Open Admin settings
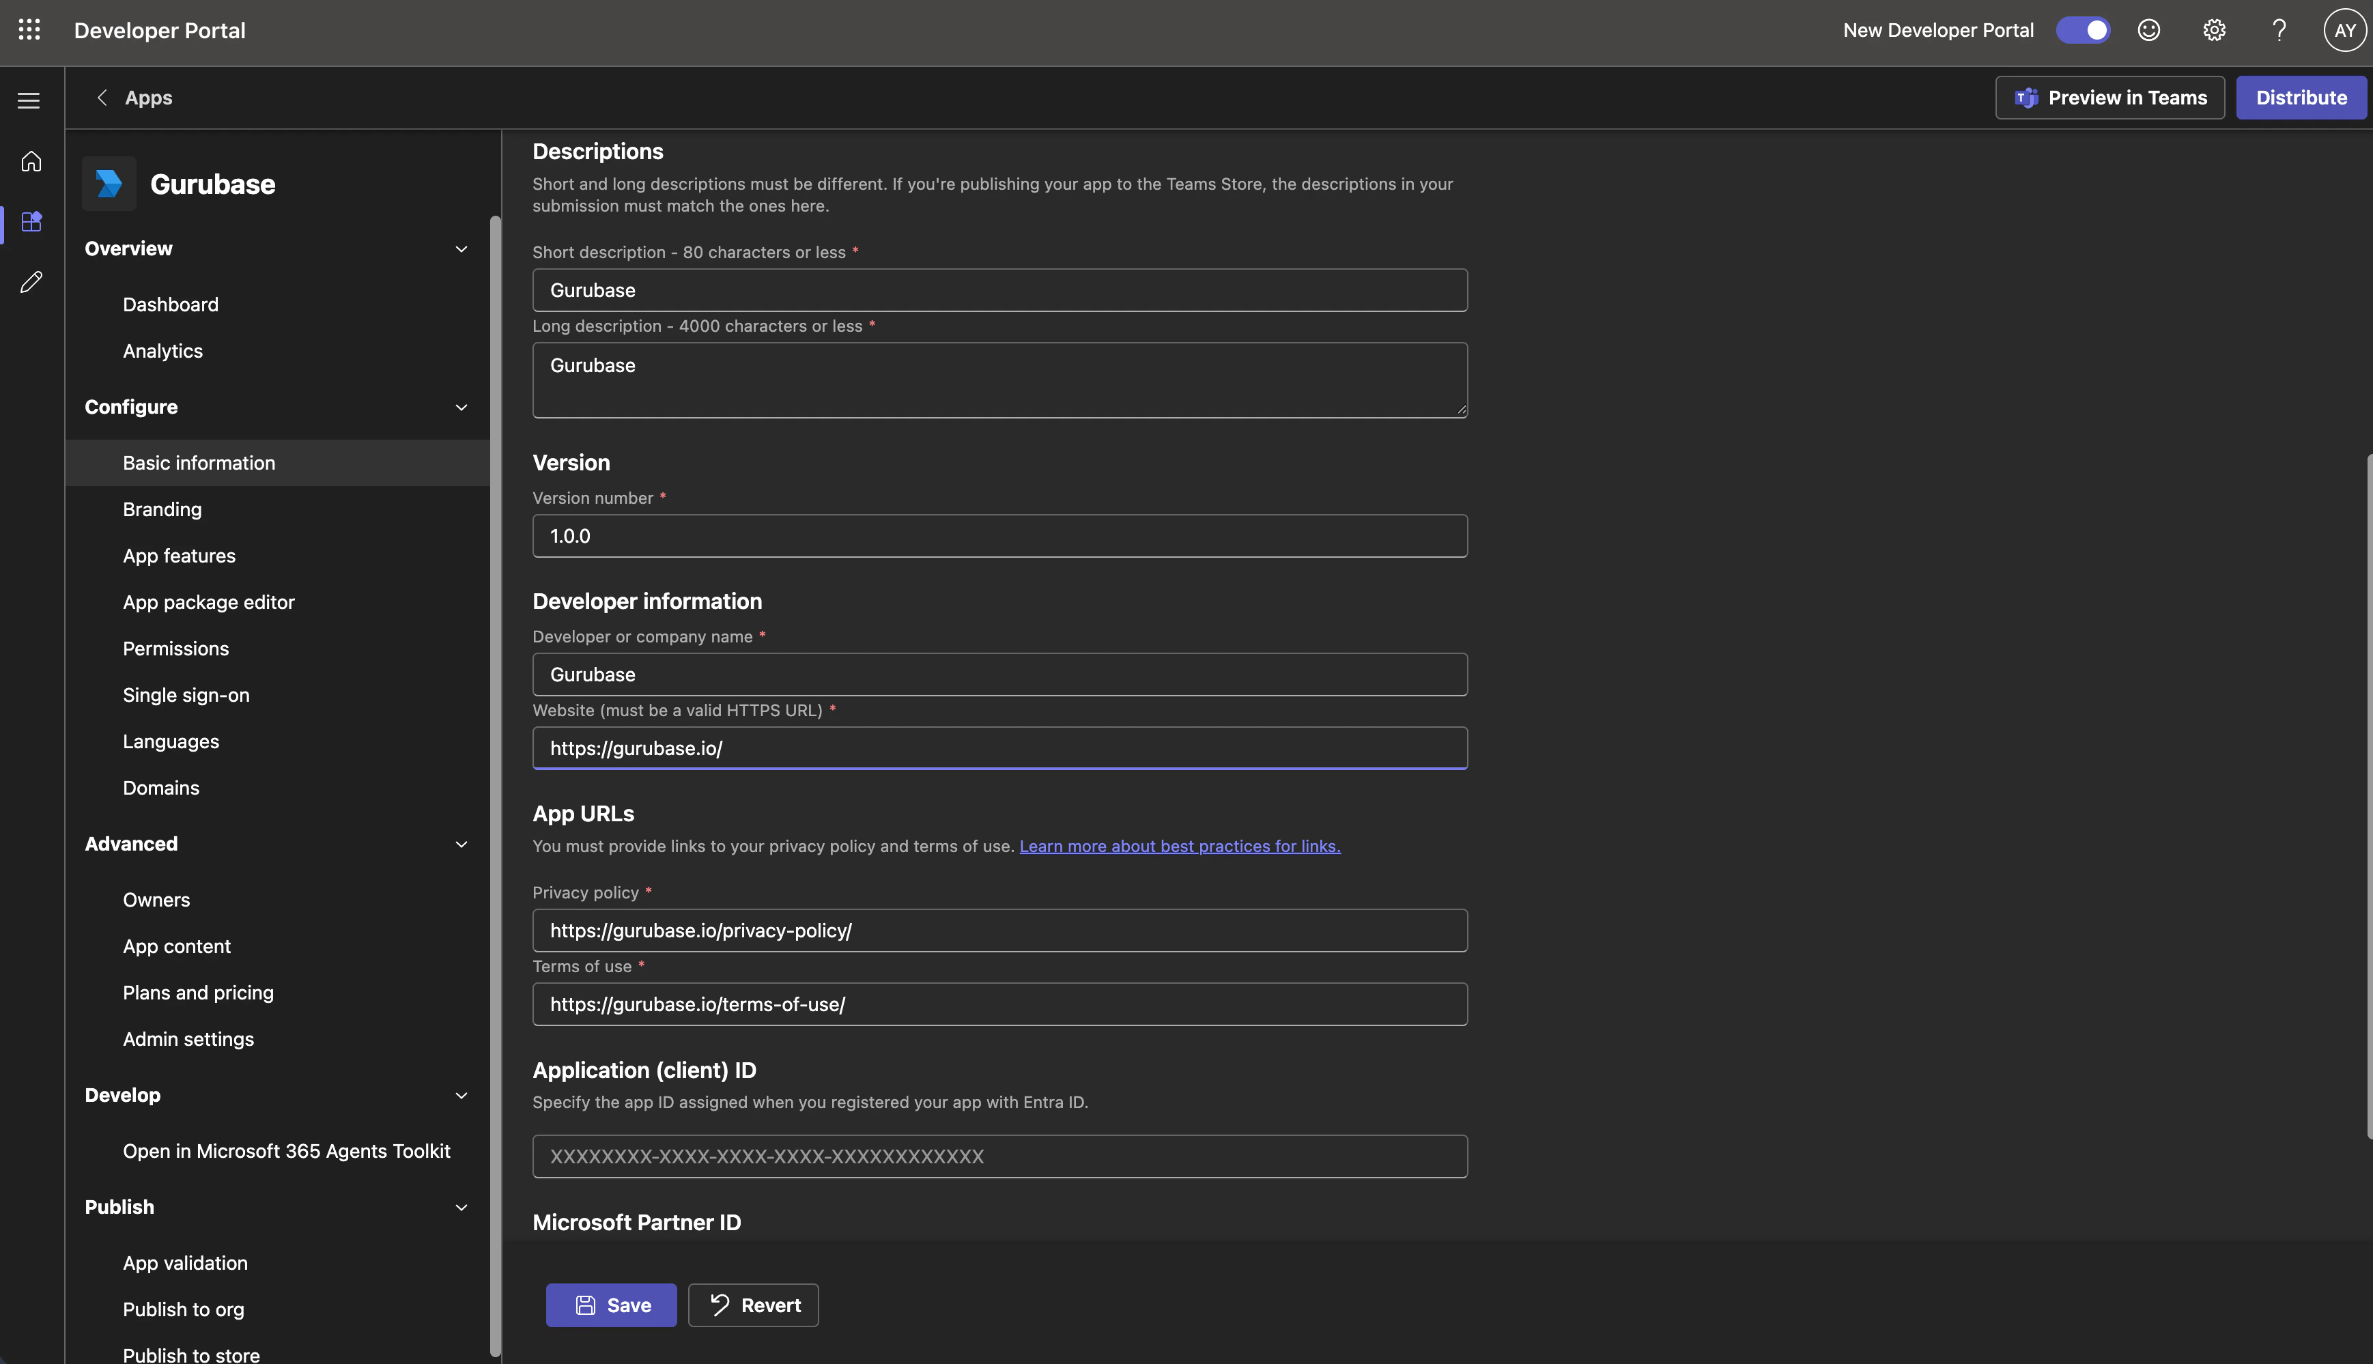2373x1364 pixels. point(188,1039)
